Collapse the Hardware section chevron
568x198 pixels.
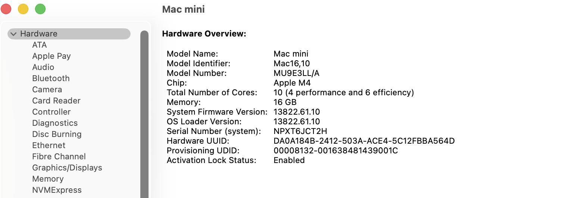[x=14, y=34]
